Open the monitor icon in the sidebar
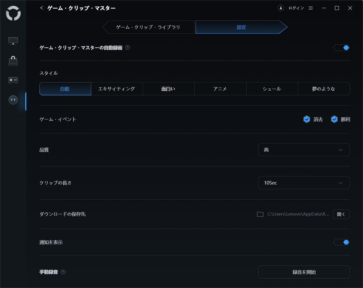This screenshot has width=363, height=288. click(13, 41)
